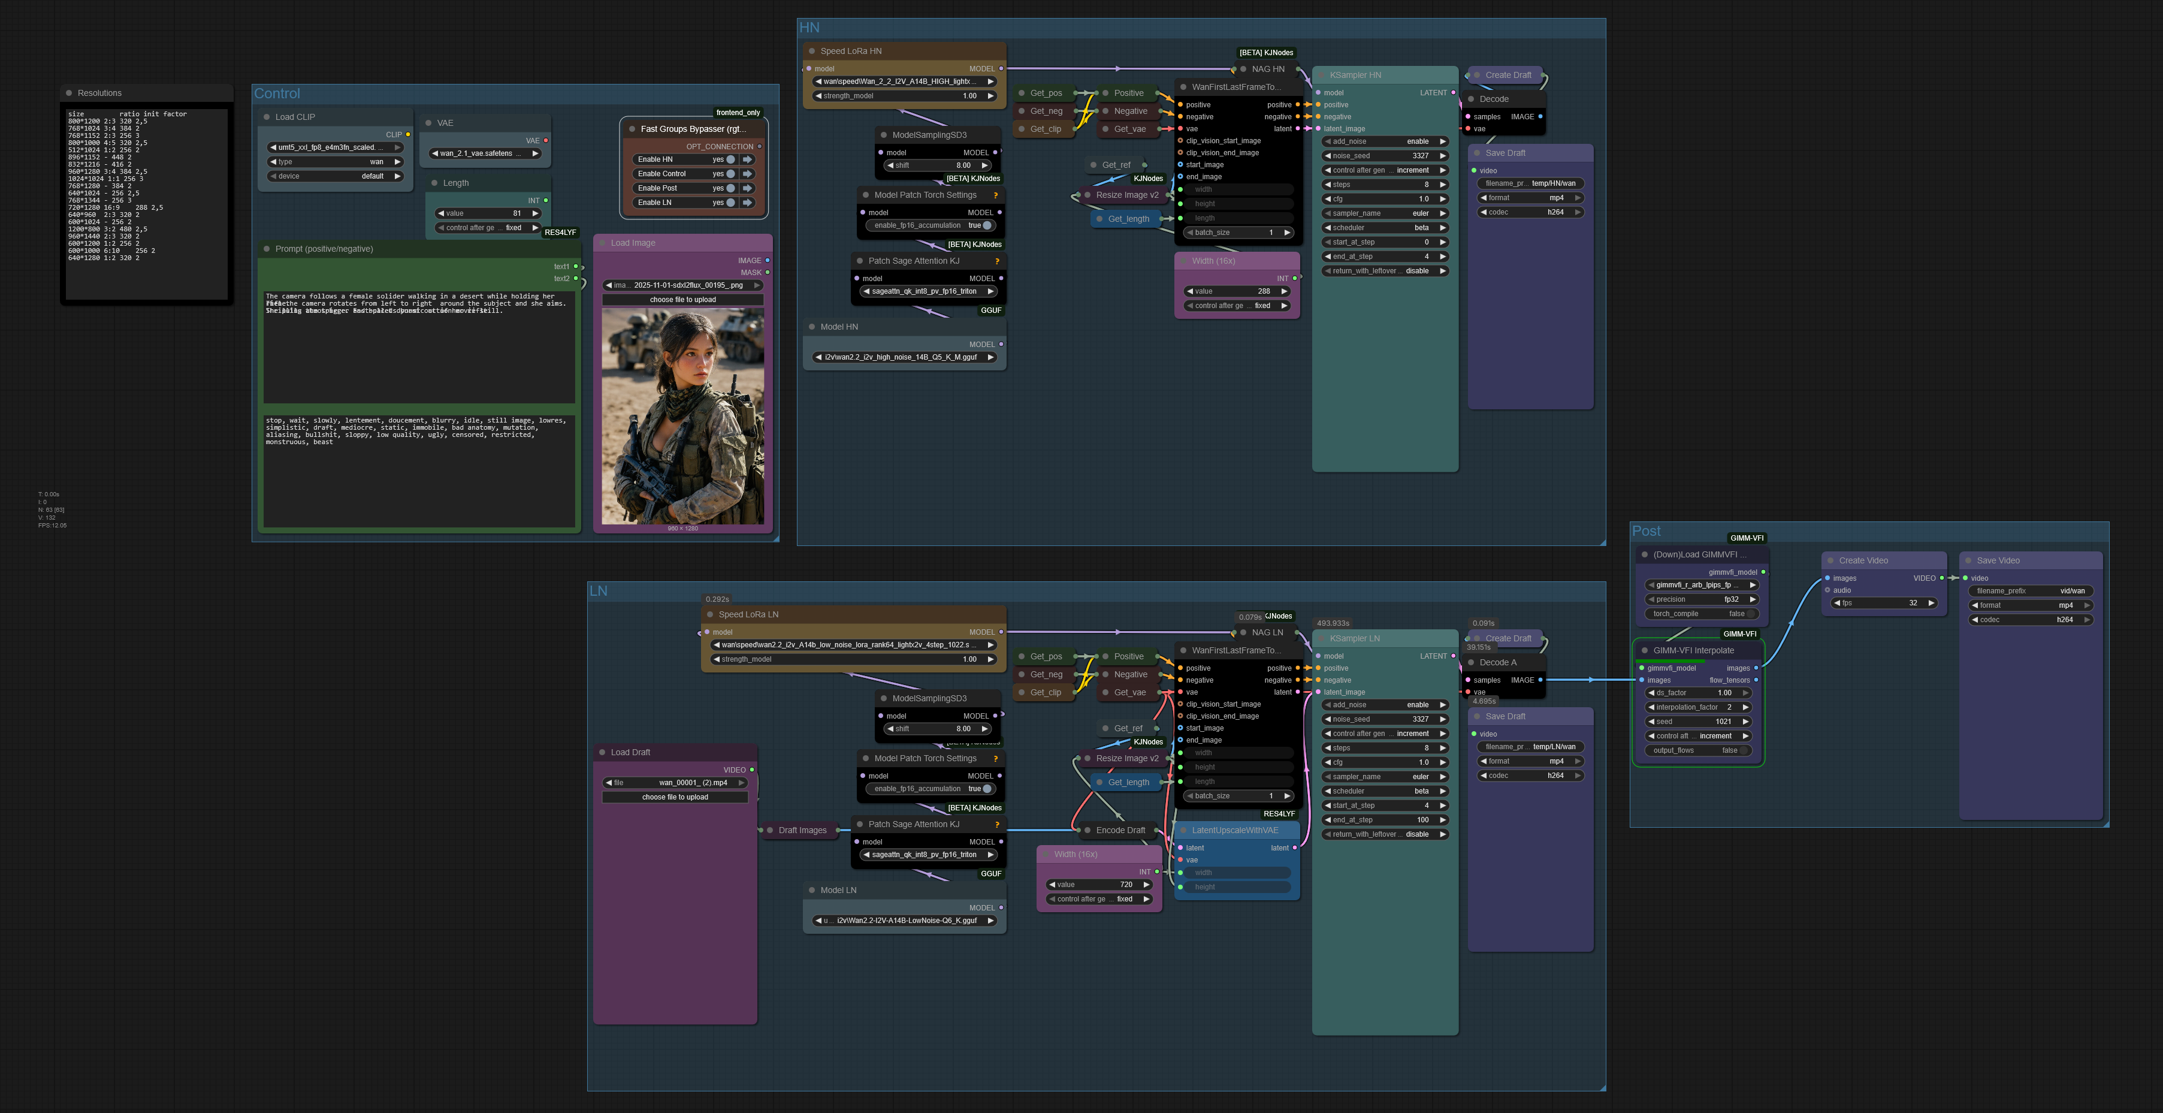Click the Enable Post go-to arrow icon

coord(747,188)
